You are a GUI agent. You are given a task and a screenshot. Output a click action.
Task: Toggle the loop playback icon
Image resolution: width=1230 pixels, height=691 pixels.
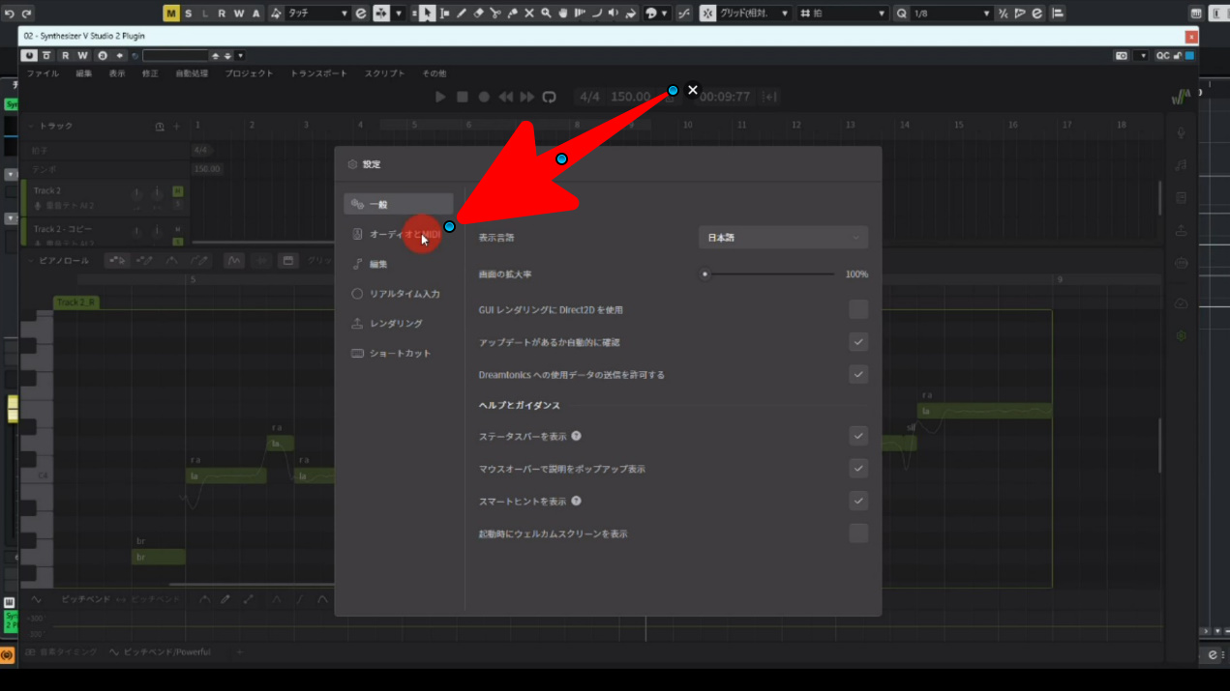[x=549, y=97]
